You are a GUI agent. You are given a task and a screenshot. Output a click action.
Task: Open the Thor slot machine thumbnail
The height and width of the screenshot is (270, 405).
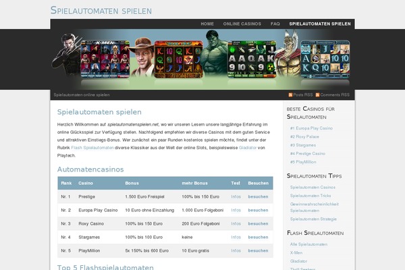point(325,59)
